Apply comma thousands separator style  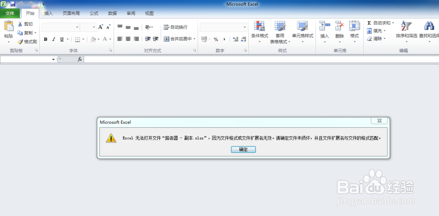pyautogui.click(x=224, y=39)
